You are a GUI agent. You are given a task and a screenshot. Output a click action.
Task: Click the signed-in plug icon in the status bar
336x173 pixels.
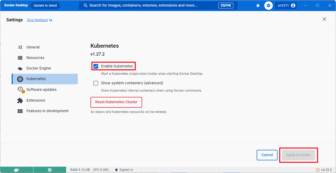click(x=116, y=170)
